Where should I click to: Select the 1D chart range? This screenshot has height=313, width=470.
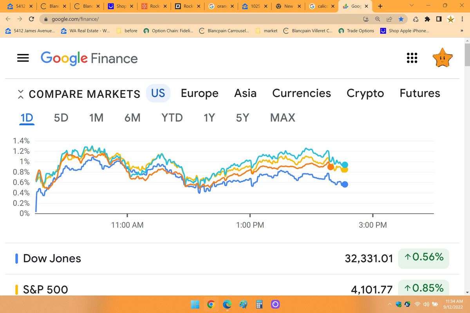[27, 118]
